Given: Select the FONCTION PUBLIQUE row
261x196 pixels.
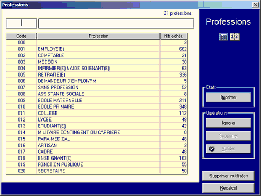Looking at the screenshot, I should tap(97, 164).
